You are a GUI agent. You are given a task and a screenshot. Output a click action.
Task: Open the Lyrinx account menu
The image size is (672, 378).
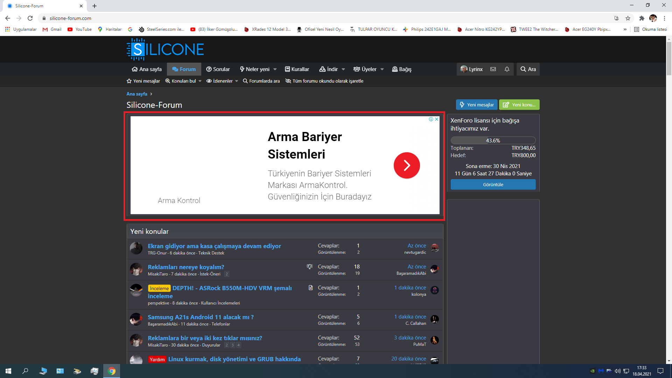tap(471, 69)
